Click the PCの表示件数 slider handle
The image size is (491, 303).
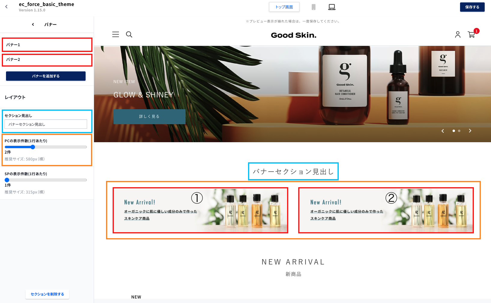coord(33,147)
